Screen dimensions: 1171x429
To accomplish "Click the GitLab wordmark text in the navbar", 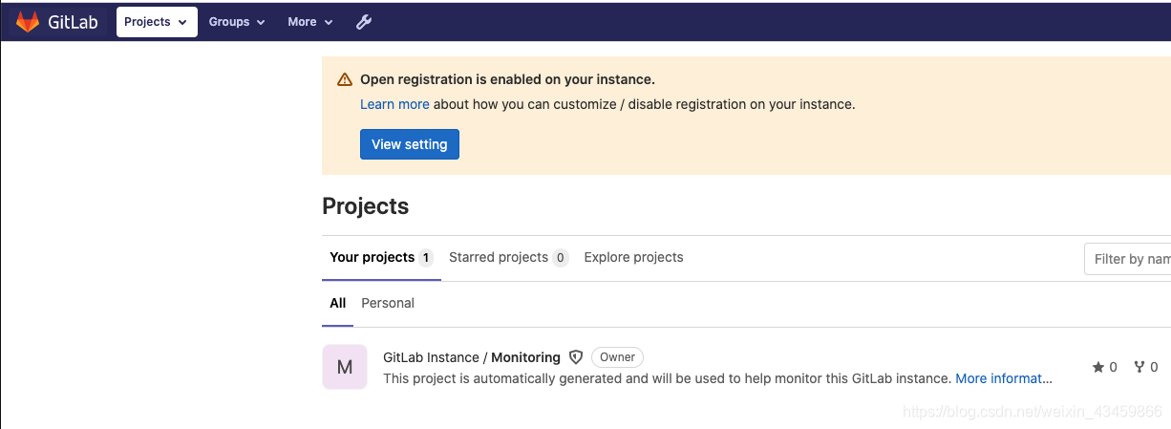I will pos(74,22).
